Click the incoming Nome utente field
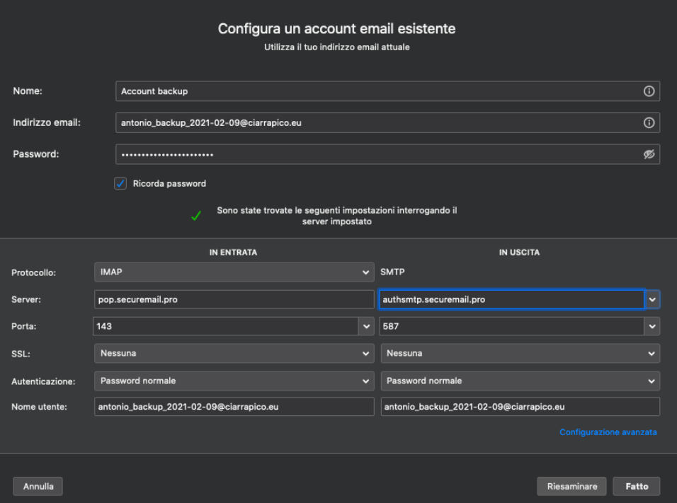This screenshot has height=503, width=677. pyautogui.click(x=234, y=407)
